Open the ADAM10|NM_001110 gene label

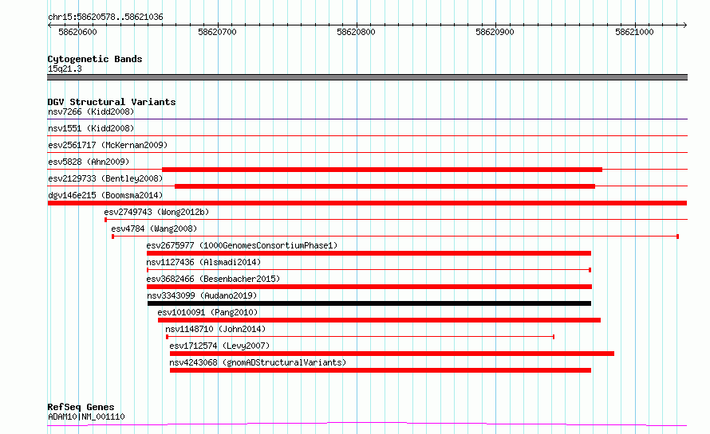coord(86,416)
